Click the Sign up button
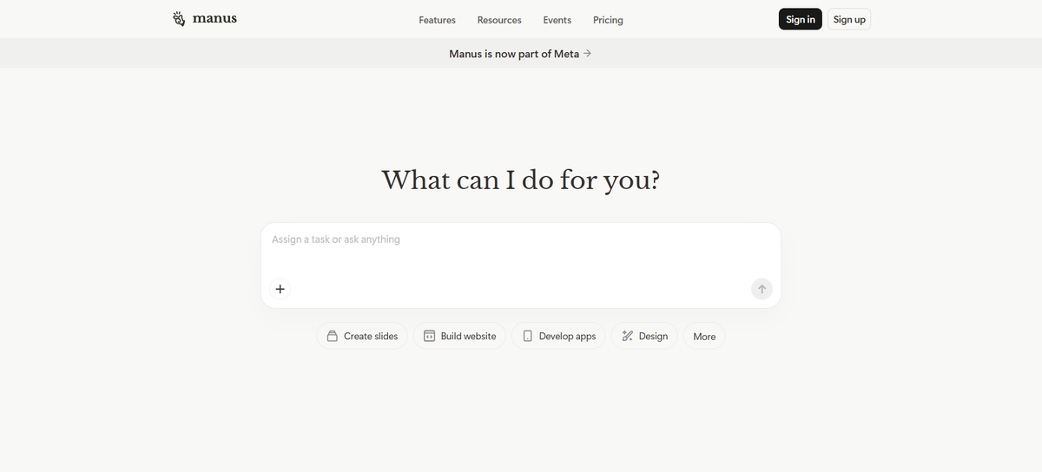 click(849, 19)
